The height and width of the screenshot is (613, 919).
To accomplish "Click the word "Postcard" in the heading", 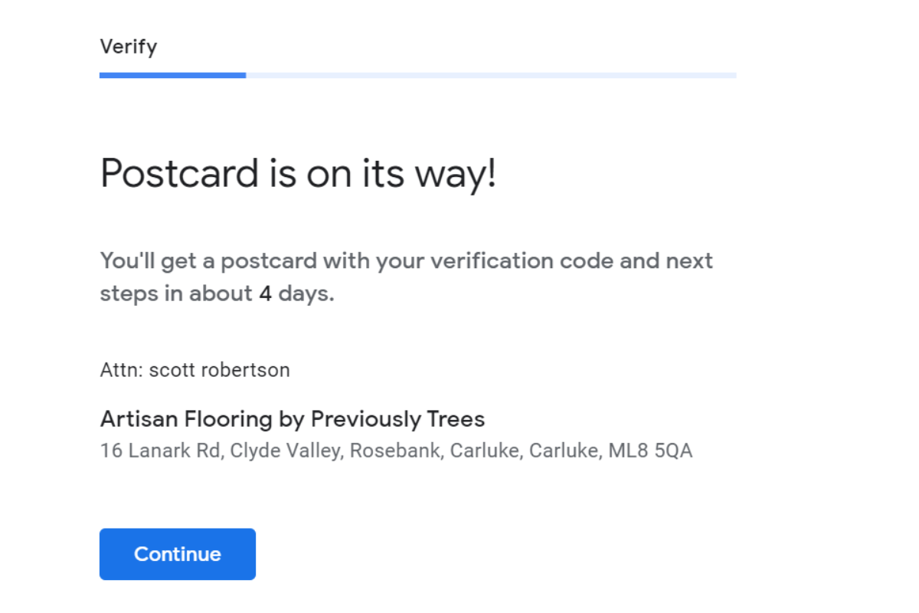I will (179, 173).
